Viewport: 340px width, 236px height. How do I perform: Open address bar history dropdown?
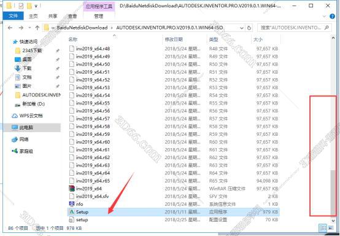[242, 28]
